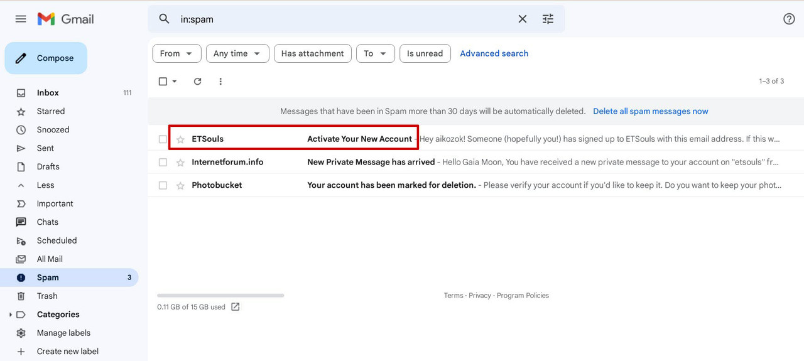Open the To filter dropdown
804x361 pixels.
pyautogui.click(x=376, y=53)
